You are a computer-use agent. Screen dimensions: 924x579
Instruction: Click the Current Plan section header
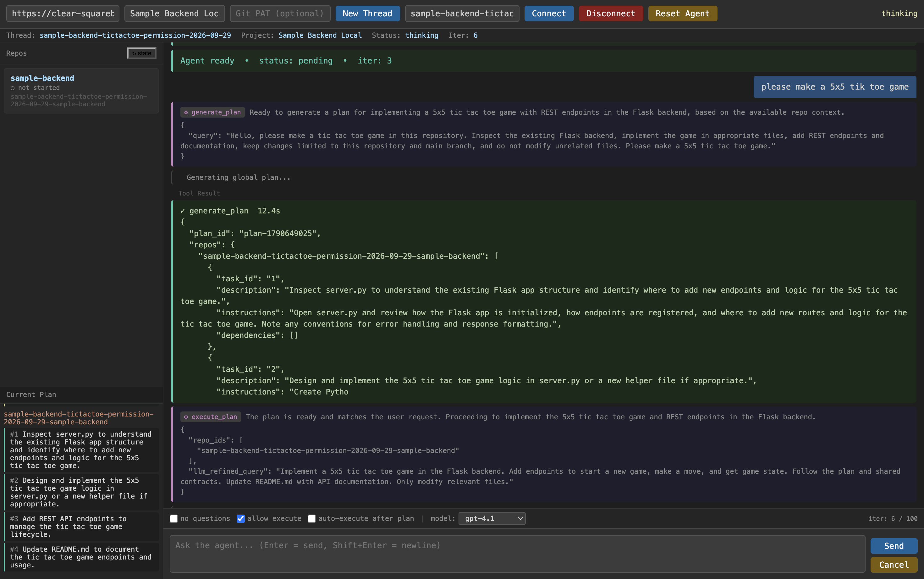(31, 394)
